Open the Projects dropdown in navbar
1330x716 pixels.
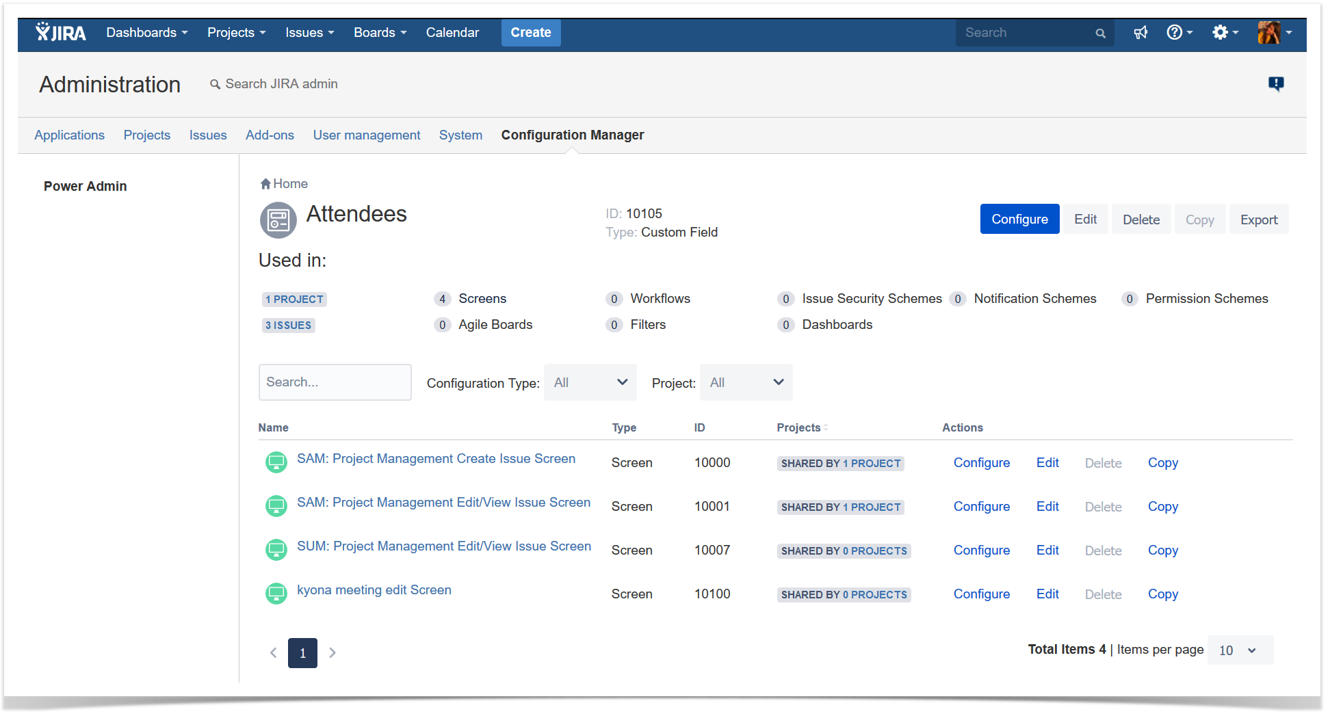coord(237,32)
